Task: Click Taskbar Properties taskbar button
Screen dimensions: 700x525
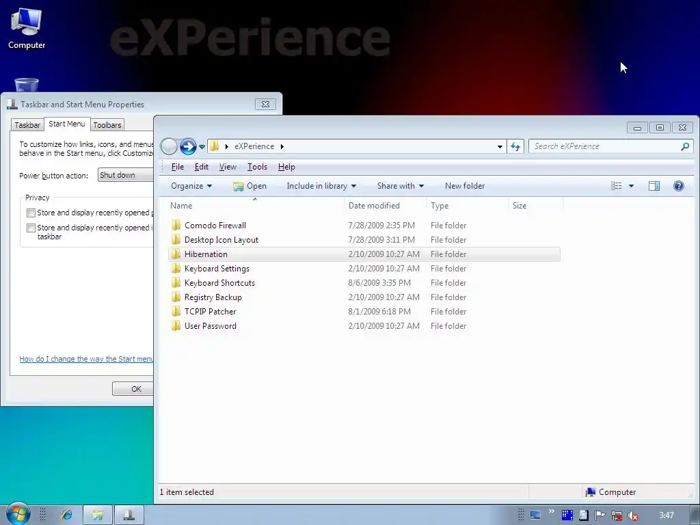Action: click(129, 515)
